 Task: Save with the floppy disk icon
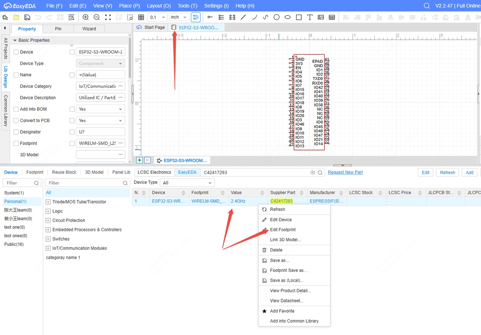27,17
